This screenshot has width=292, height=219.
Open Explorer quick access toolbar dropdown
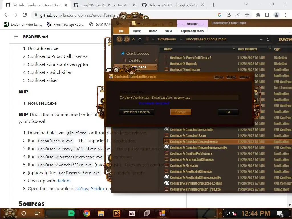pos(139,23)
